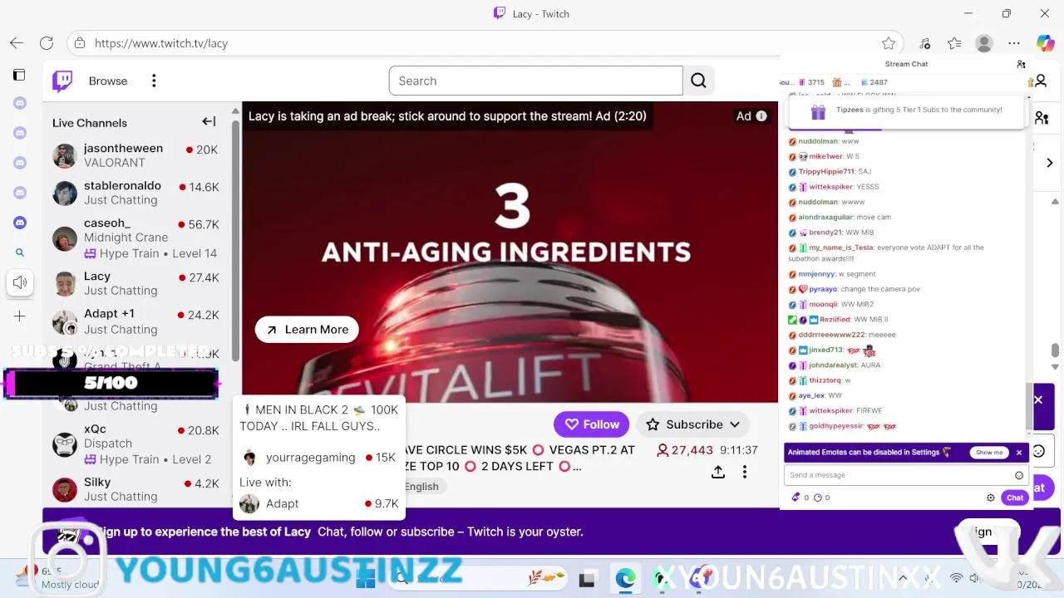This screenshot has height=598, width=1064.
Task: Select Lacy in the Live Channels list
Action: pos(135,283)
